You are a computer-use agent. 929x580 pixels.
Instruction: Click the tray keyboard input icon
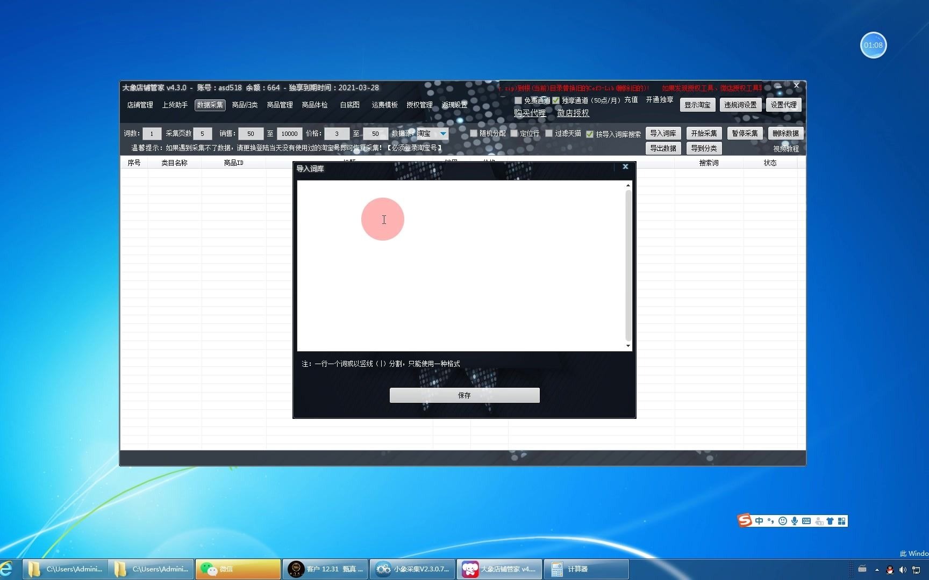click(862, 569)
